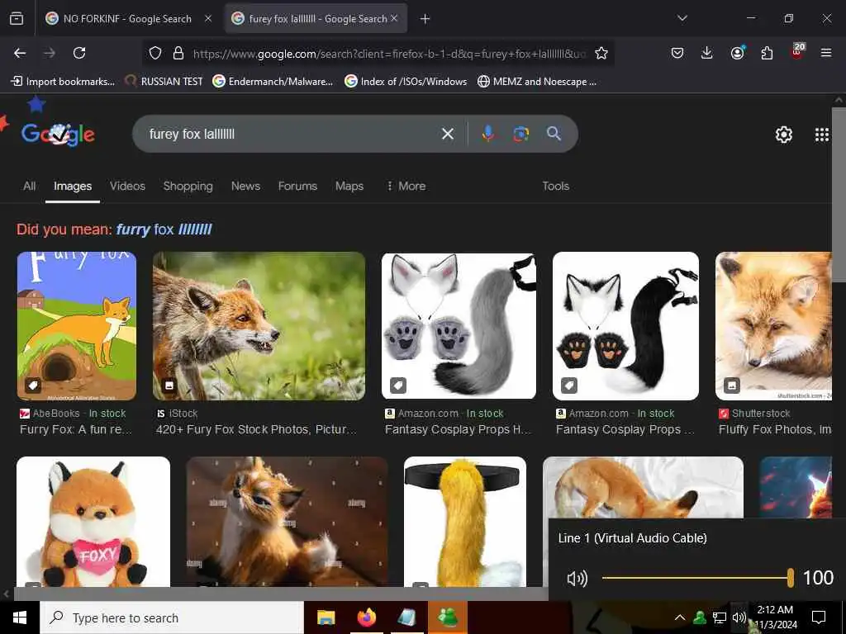Open the Firefox downloads panel
This screenshot has width=846, height=634.
pyautogui.click(x=707, y=53)
